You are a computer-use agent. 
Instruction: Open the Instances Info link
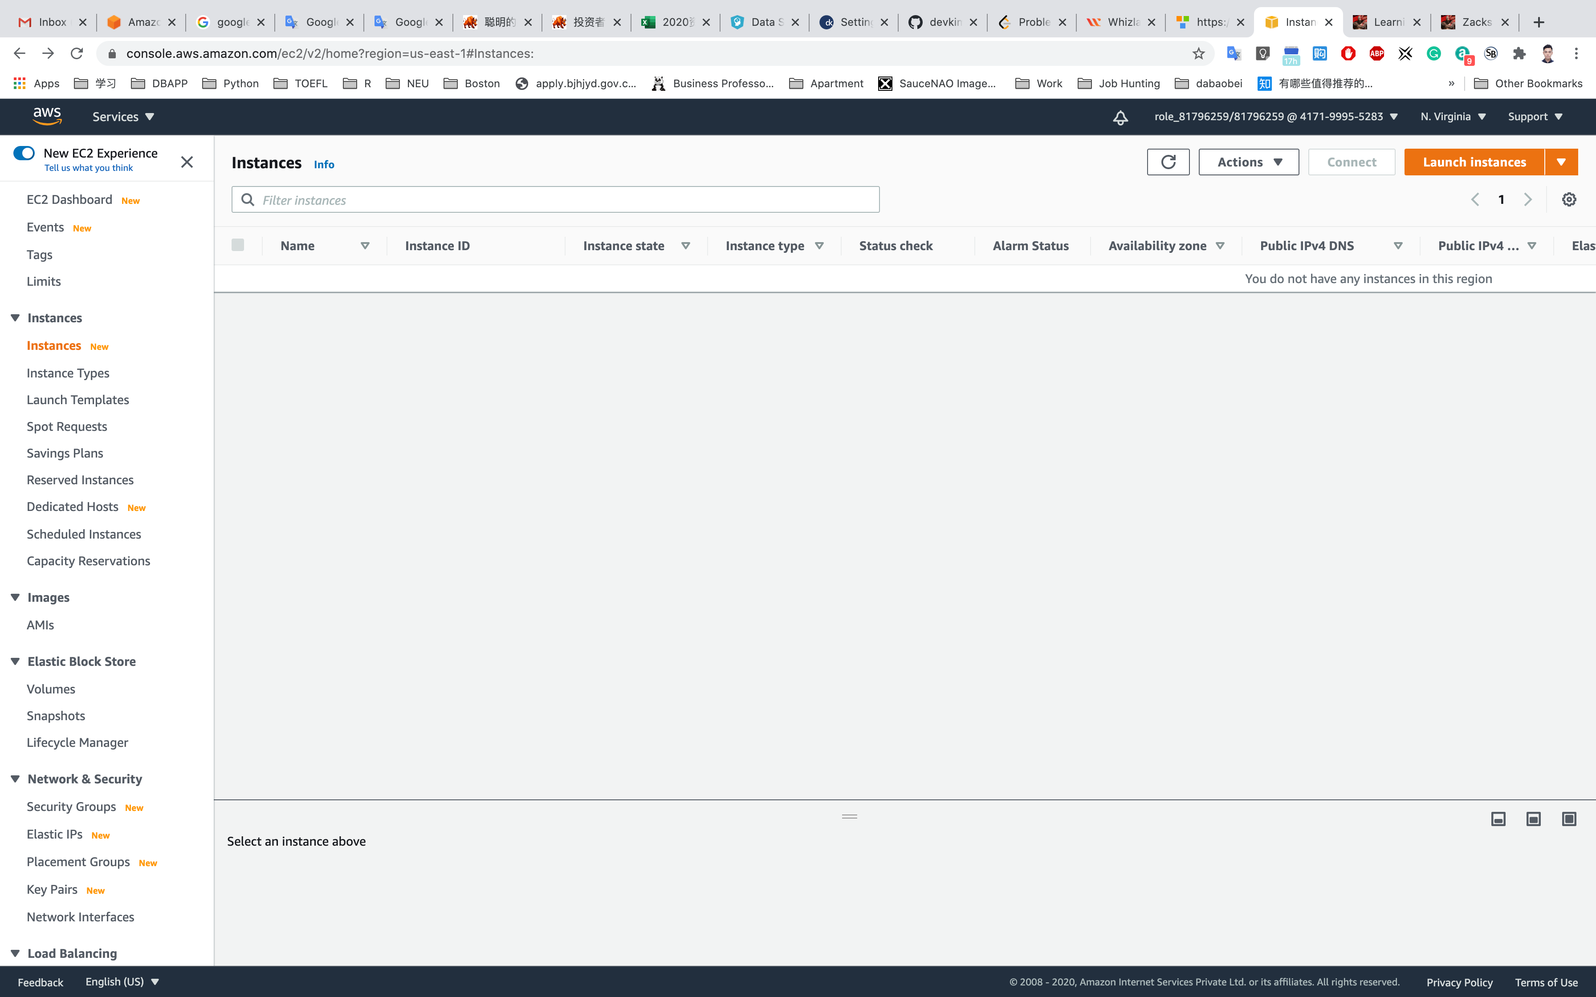(324, 165)
